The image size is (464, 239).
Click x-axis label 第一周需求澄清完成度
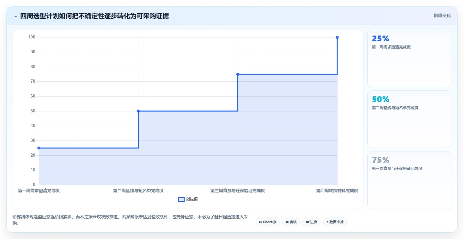pyautogui.click(x=39, y=191)
